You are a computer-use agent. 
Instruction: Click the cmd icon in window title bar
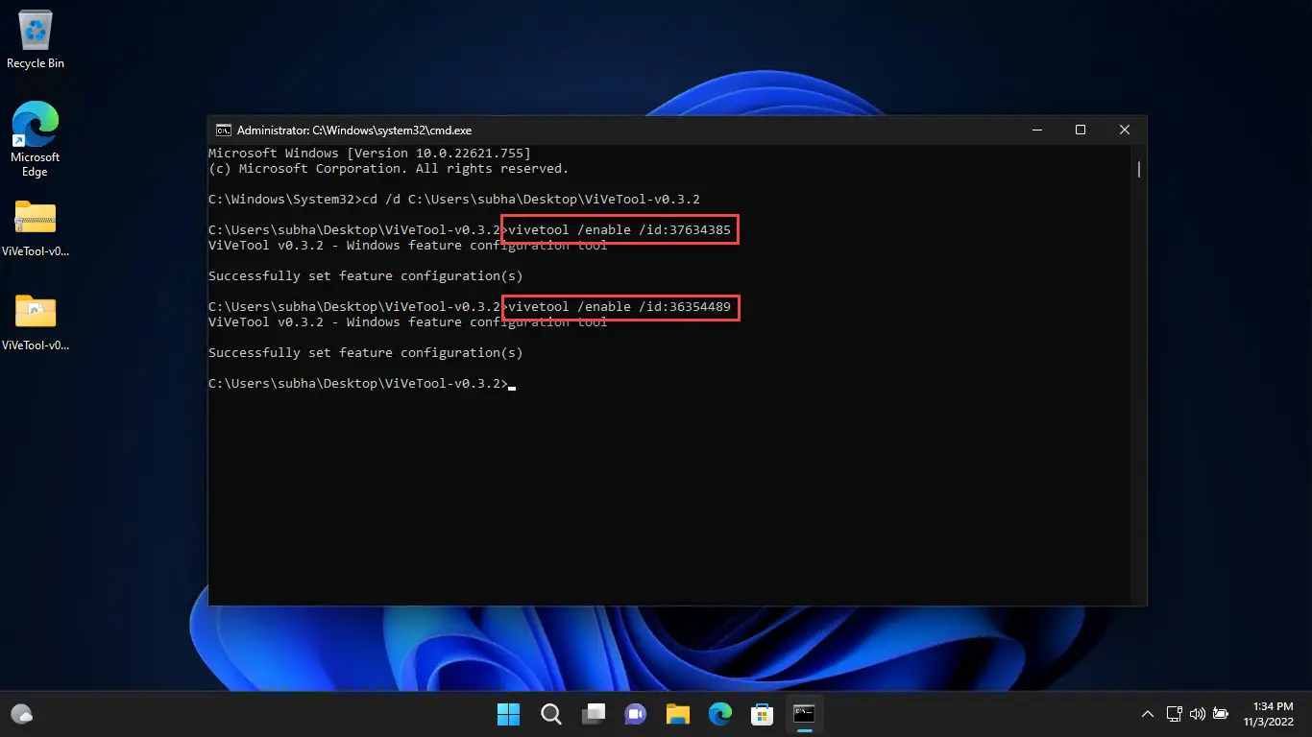223,130
